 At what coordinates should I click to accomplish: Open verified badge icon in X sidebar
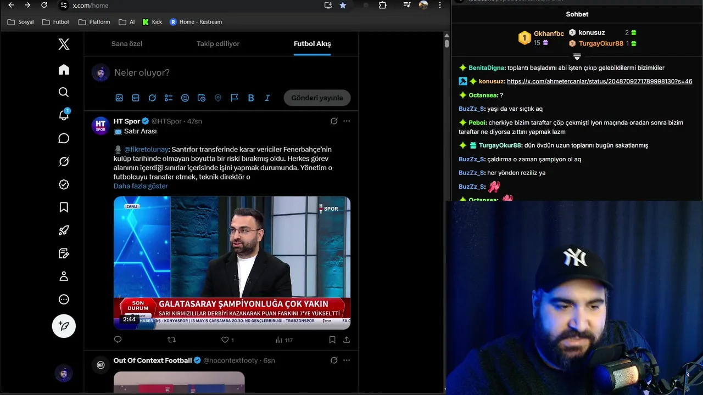click(64, 184)
